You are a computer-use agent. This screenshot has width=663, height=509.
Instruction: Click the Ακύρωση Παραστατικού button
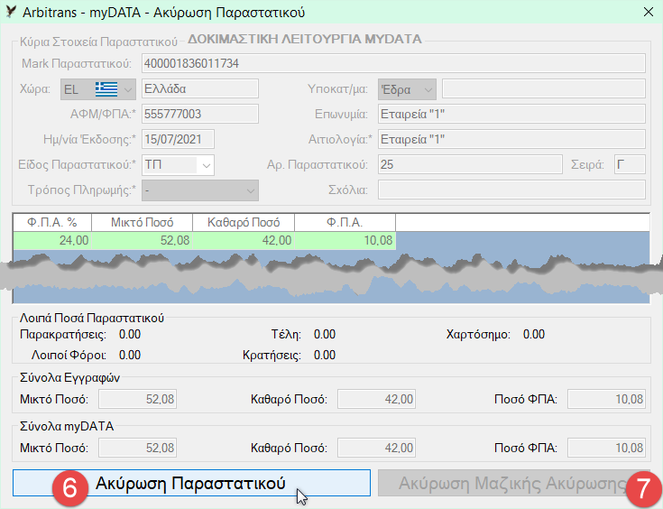pos(191,483)
